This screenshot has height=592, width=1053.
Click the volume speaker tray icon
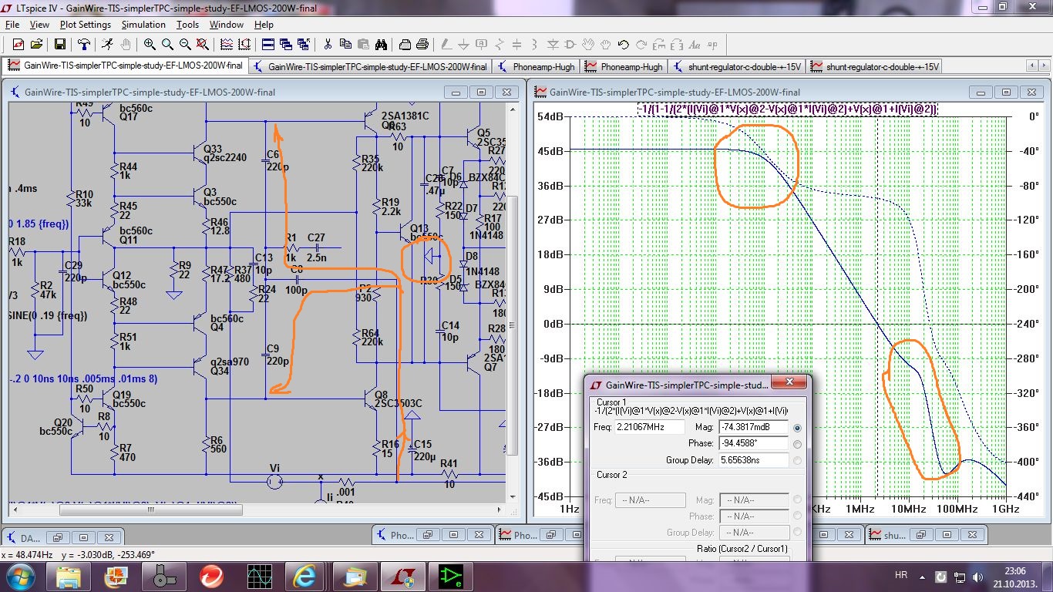pyautogui.click(x=977, y=577)
